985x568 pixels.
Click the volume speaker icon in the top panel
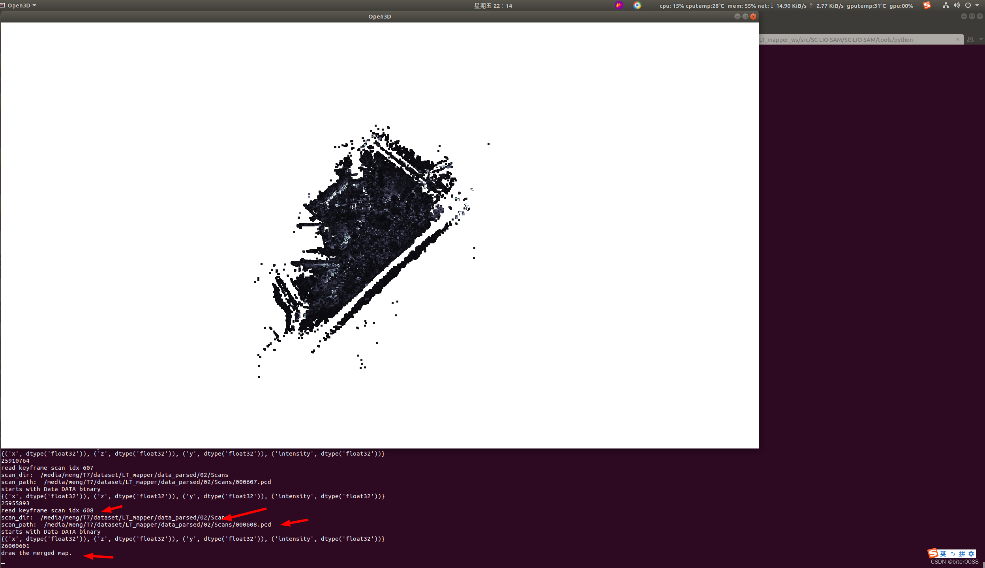[957, 6]
